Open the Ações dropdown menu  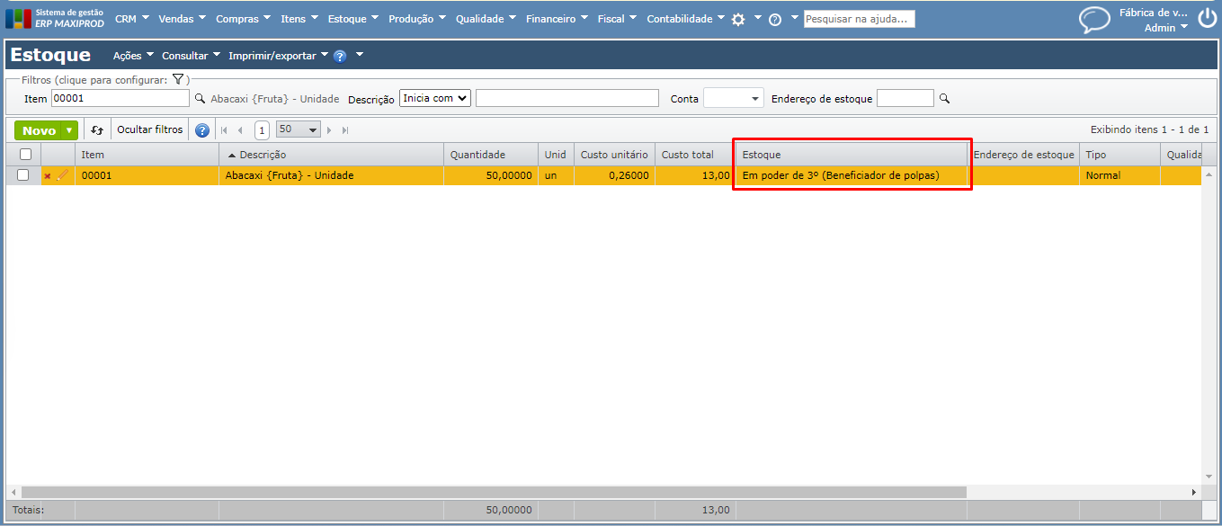[133, 56]
